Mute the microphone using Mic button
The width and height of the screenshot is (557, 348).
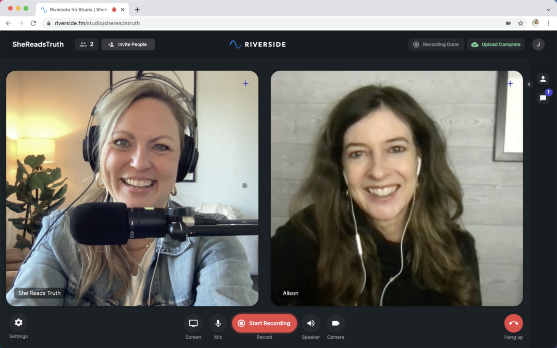tap(218, 323)
